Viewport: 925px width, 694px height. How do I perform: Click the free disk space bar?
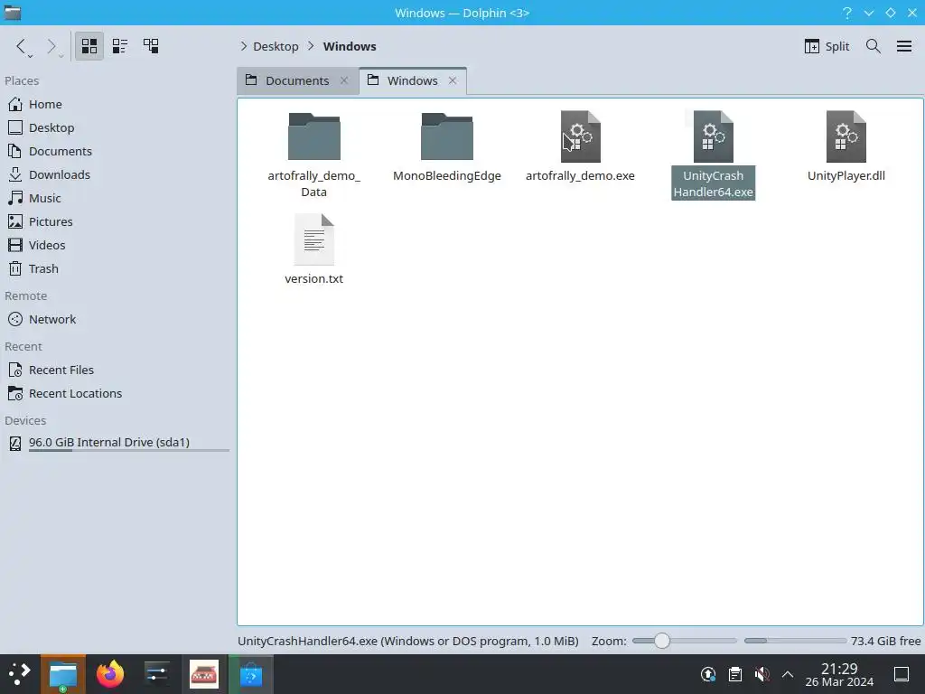tap(795, 641)
